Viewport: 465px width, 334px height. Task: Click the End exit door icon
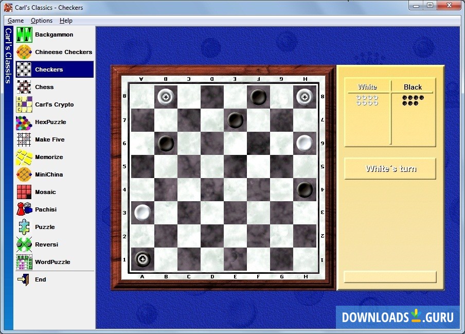[24, 280]
